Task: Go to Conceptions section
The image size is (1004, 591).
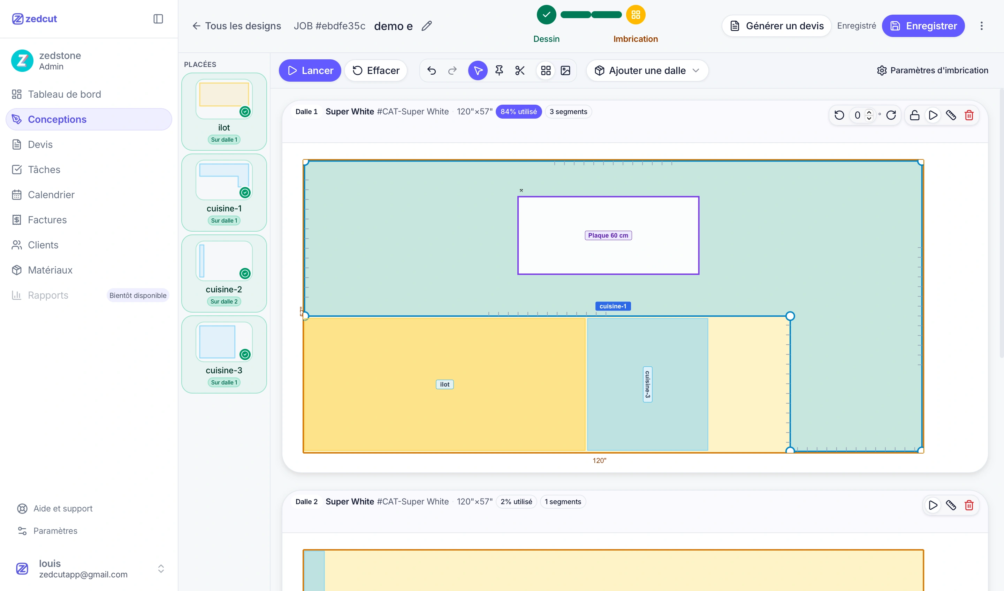Action: pyautogui.click(x=89, y=119)
